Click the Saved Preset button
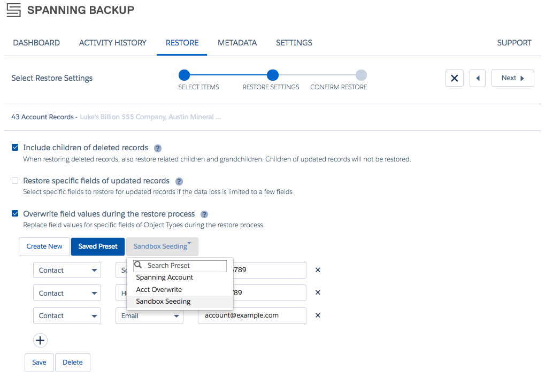Image resolution: width=545 pixels, height=378 pixels. coord(98,246)
